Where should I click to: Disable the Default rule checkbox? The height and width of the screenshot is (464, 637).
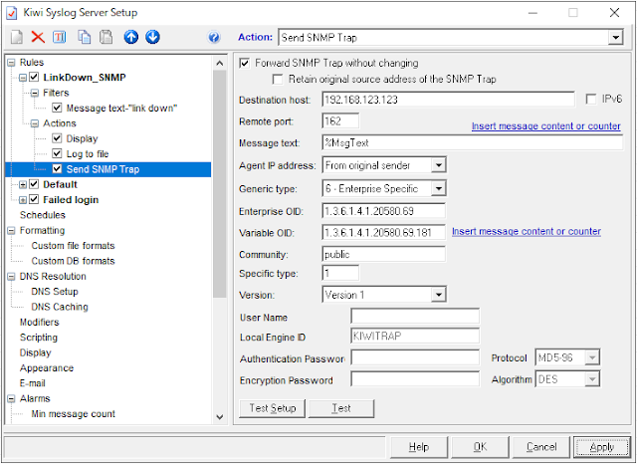coord(34,184)
